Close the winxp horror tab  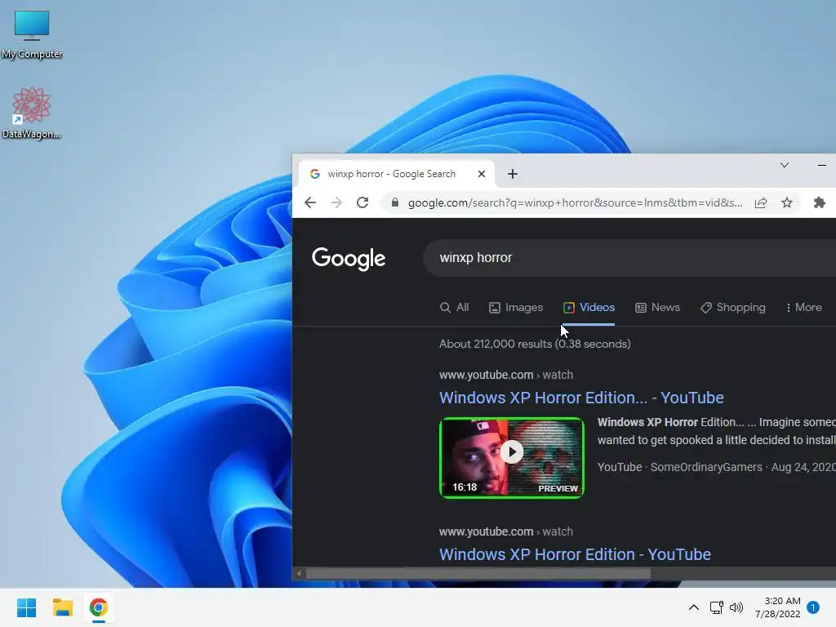pos(482,174)
